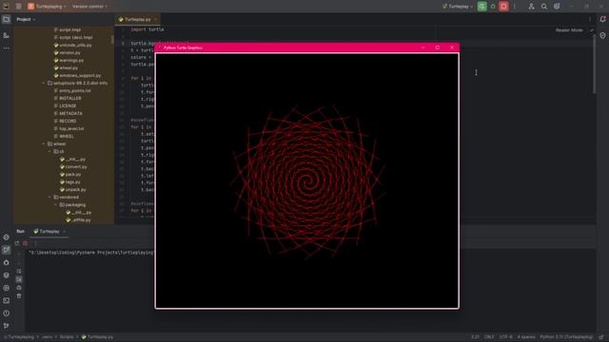Open the Problems tool window icon
Image resolution: width=609 pixels, height=342 pixels.
[x=7, y=313]
